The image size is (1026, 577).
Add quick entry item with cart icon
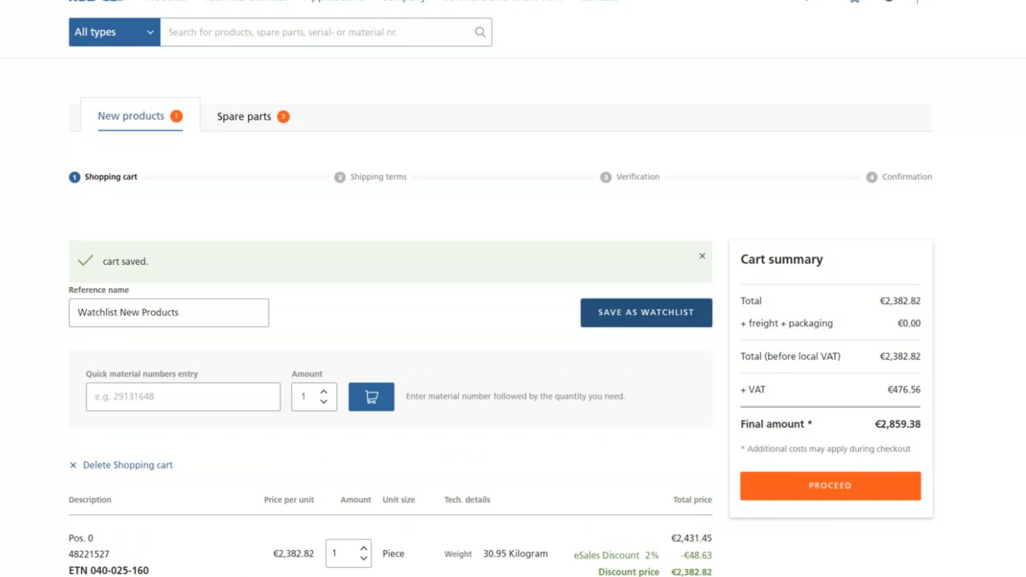(x=371, y=397)
